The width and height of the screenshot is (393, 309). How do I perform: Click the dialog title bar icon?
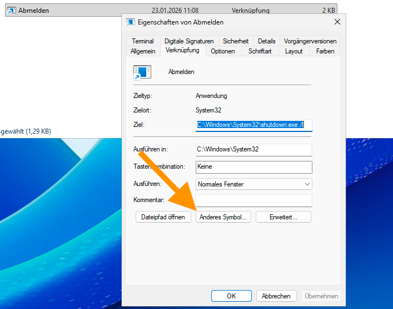tap(131, 22)
